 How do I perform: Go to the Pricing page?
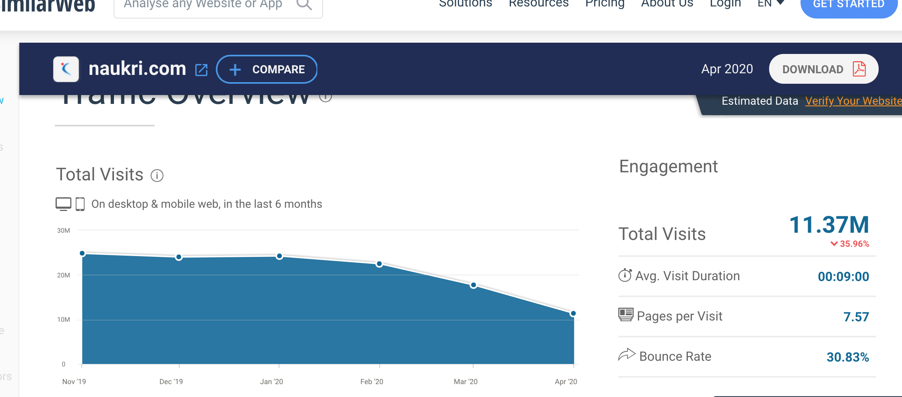(x=605, y=4)
